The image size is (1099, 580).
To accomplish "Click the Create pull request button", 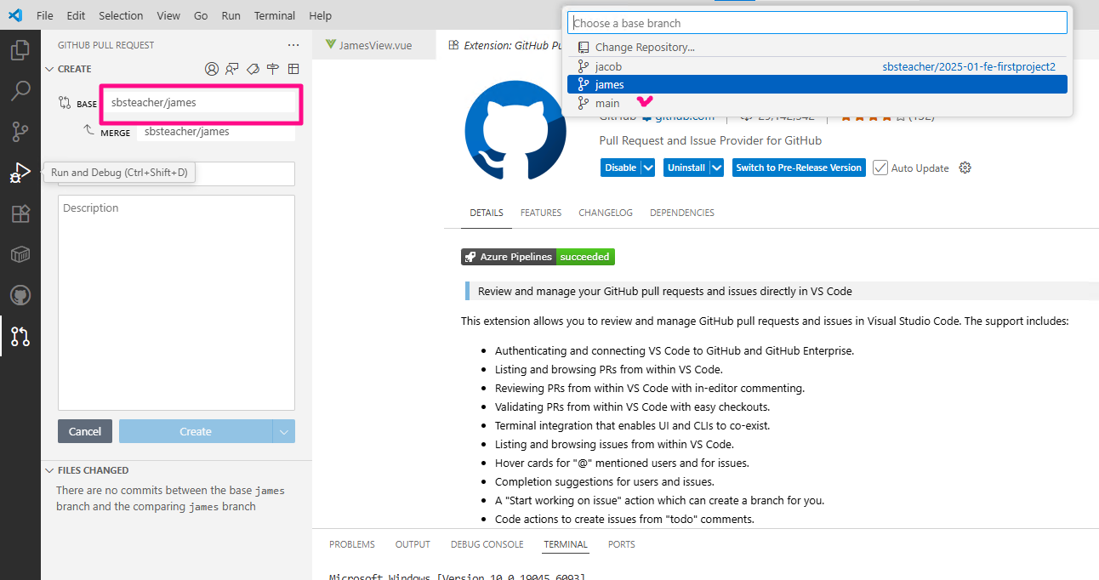I will pyautogui.click(x=196, y=431).
